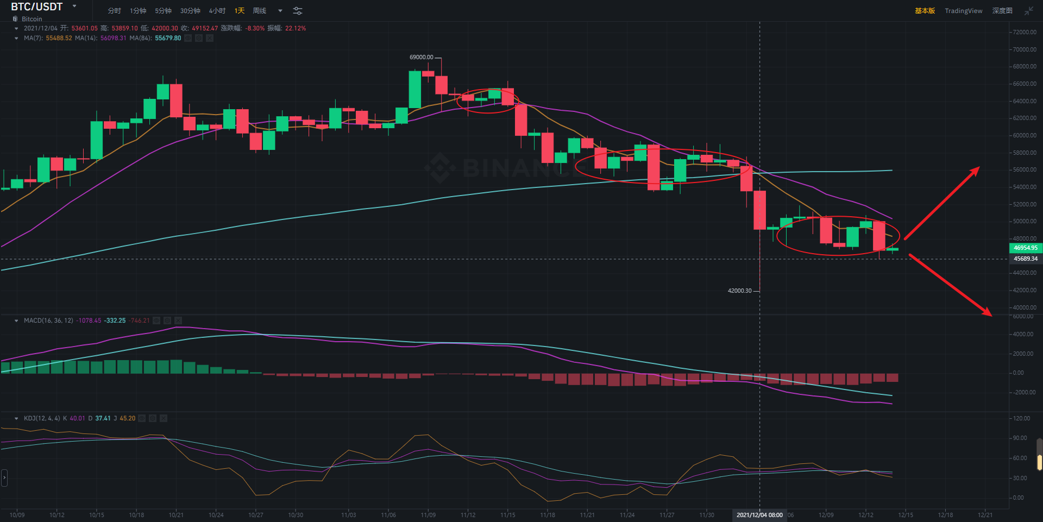Select the 4小时 interval

[x=217, y=11]
